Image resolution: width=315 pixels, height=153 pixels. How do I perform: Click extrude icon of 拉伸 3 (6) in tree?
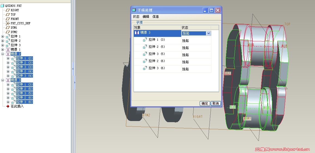pyautogui.click(x=13, y=102)
